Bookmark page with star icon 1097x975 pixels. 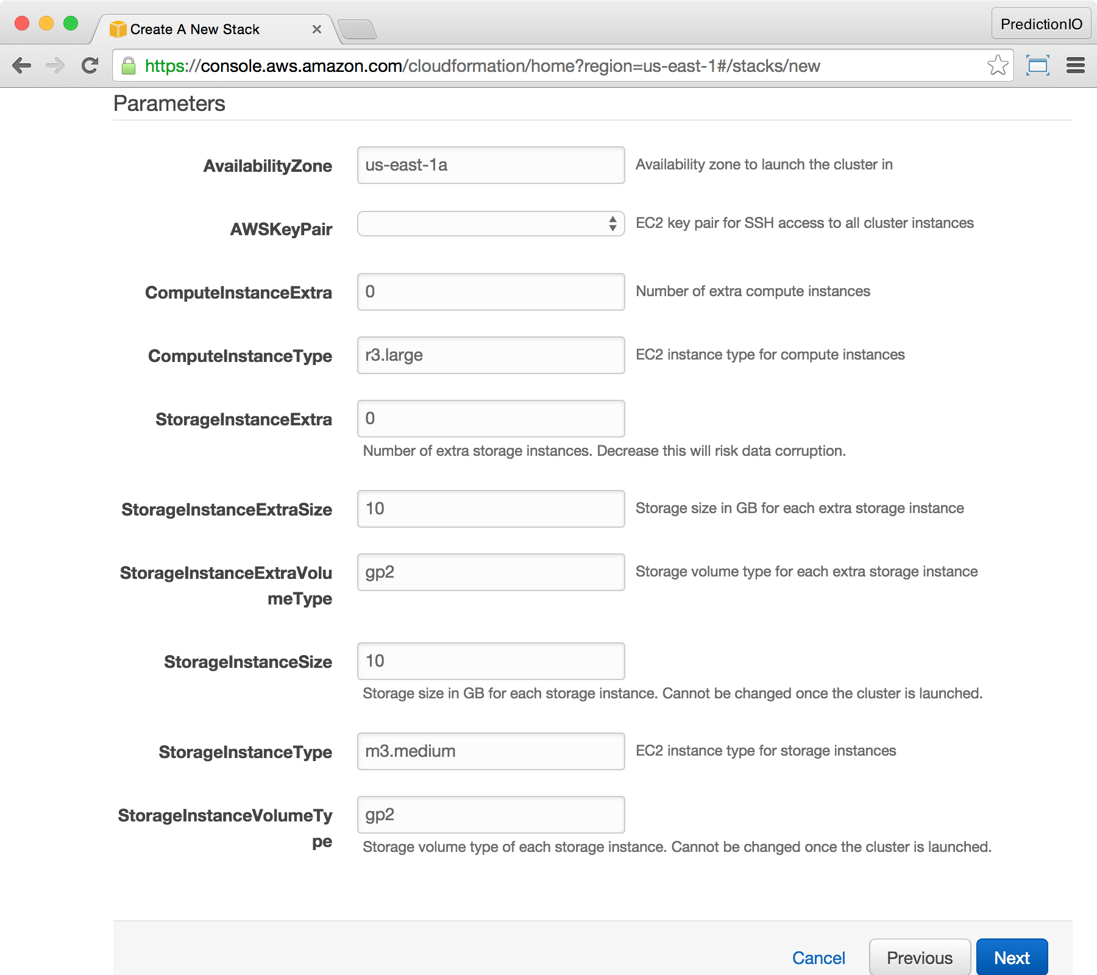(x=998, y=65)
